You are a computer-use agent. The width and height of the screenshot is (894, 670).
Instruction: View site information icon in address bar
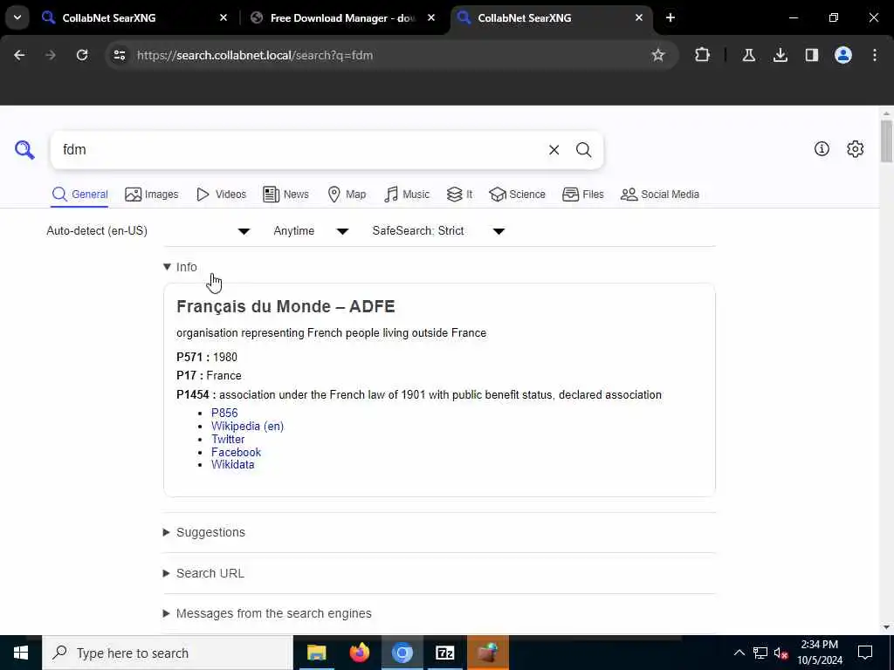pyautogui.click(x=120, y=55)
